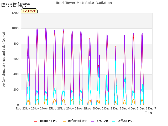Click the 400 y-axis tick label

click(16, 74)
